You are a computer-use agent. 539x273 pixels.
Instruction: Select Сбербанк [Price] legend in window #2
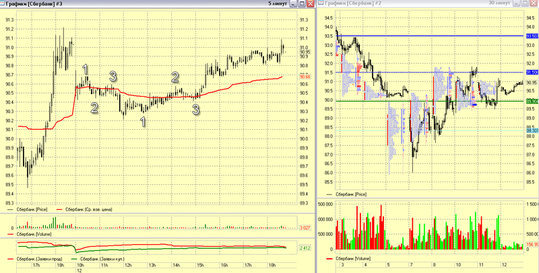(351, 194)
